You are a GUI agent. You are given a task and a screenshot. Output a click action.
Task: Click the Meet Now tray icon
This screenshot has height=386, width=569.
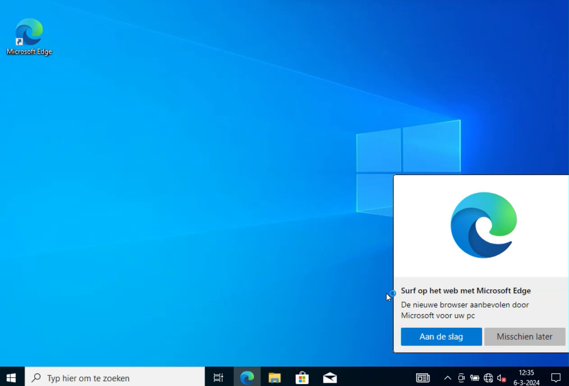pos(461,378)
